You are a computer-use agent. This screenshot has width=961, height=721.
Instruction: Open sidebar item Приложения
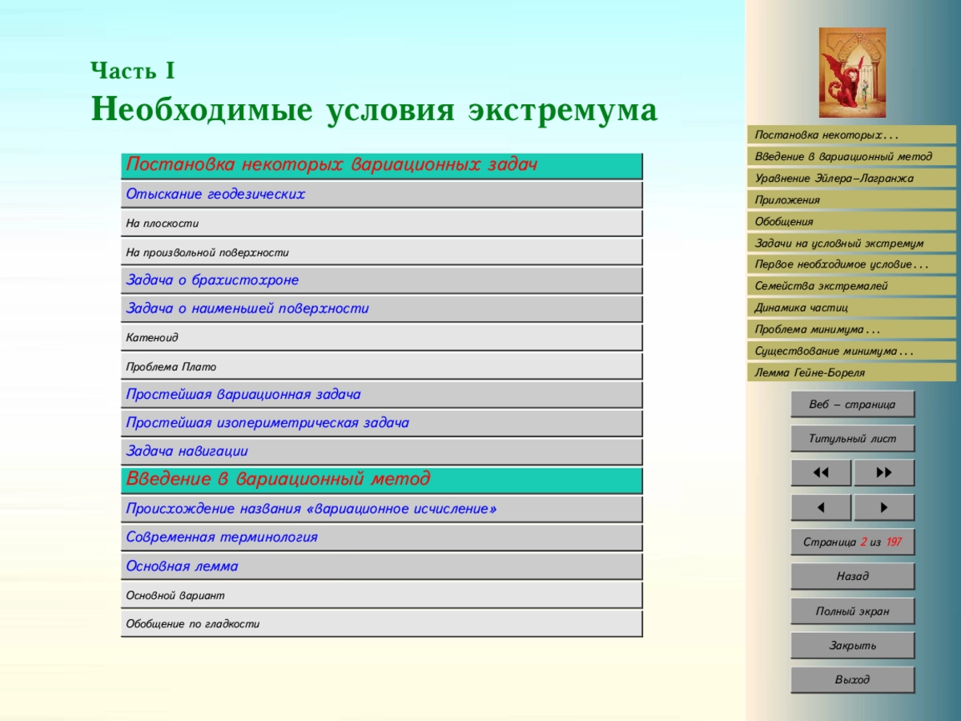click(x=852, y=199)
